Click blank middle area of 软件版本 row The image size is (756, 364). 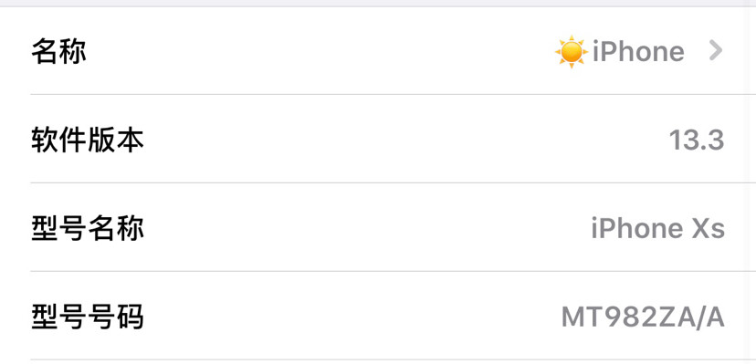(x=405, y=140)
